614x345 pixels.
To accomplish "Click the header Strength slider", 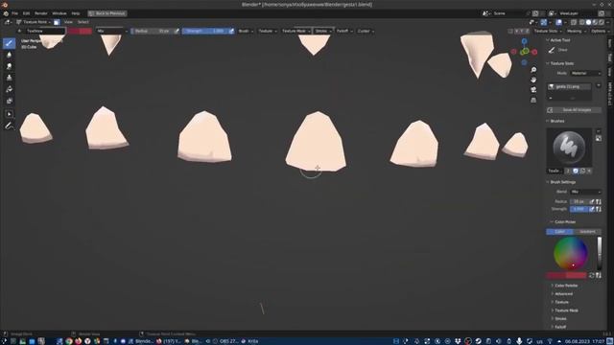I will tap(204, 31).
